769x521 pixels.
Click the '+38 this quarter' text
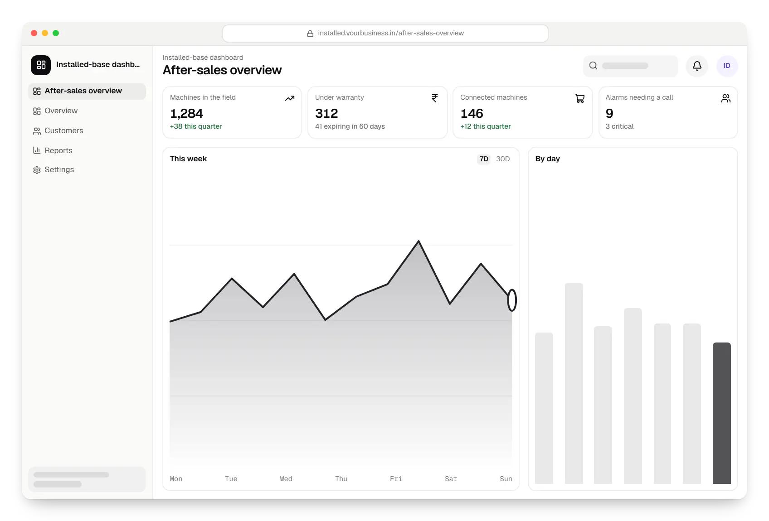196,126
